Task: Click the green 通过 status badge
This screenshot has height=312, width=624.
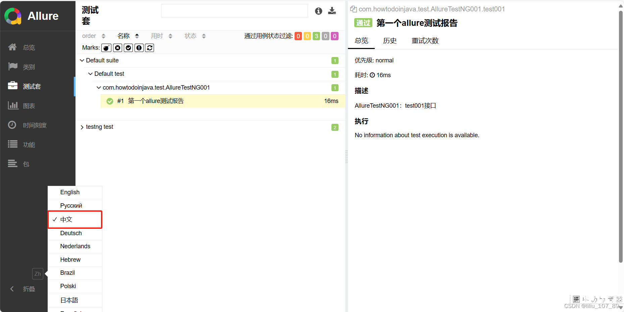Action: pos(363,23)
